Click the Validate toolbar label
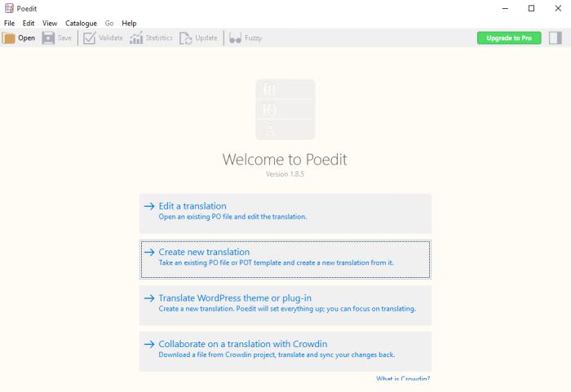571x392 pixels. [111, 37]
